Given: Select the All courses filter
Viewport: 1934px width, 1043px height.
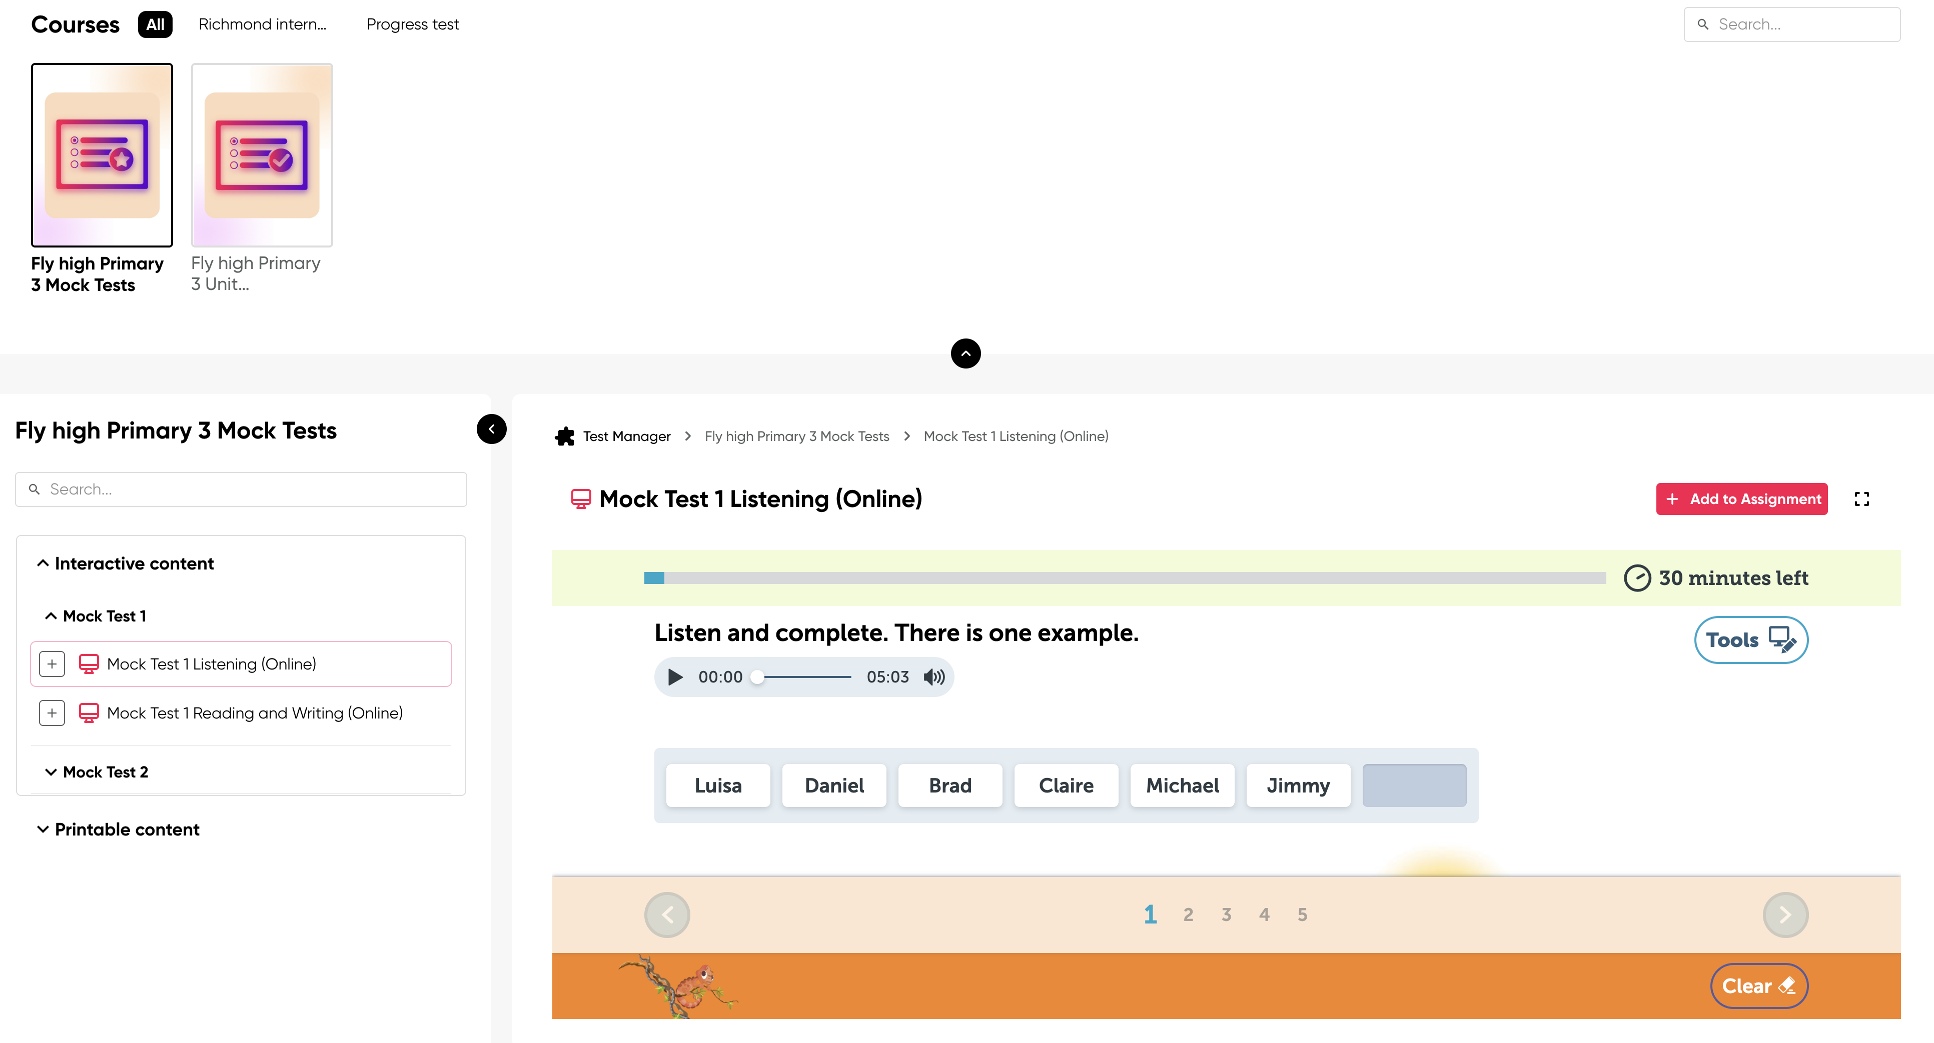Looking at the screenshot, I should coord(155,24).
